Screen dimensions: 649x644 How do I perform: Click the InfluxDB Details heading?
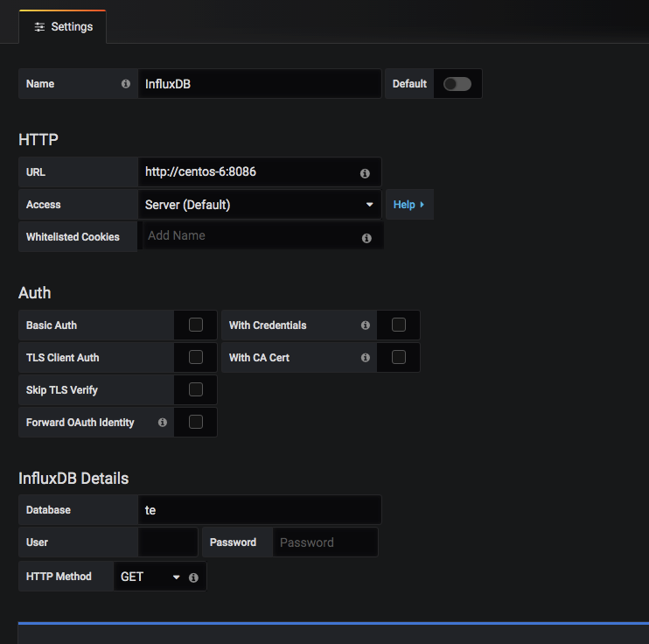click(x=73, y=479)
